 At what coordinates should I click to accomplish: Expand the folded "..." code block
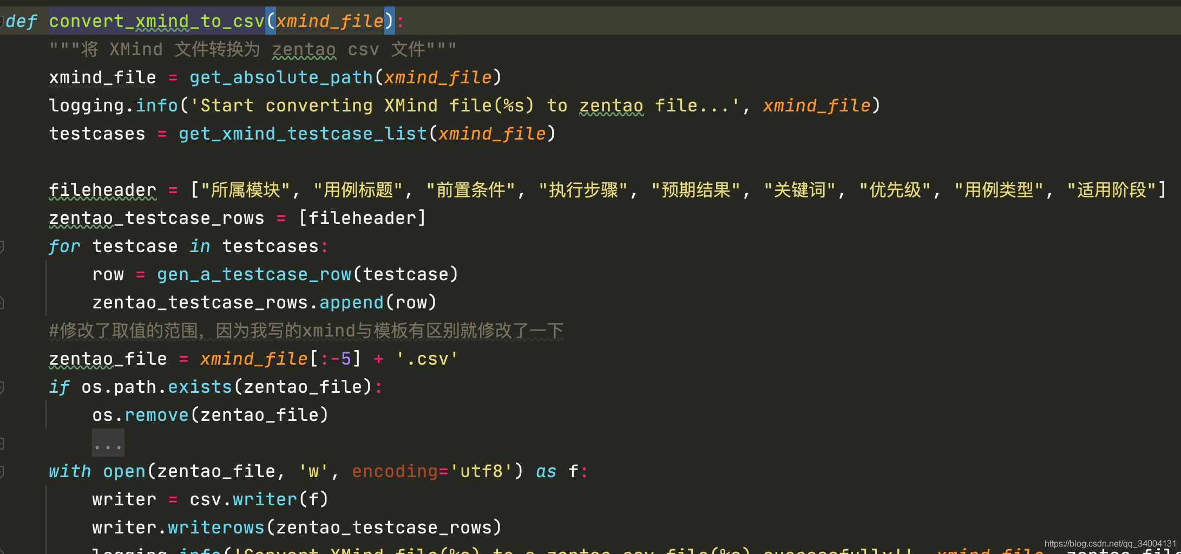[108, 443]
